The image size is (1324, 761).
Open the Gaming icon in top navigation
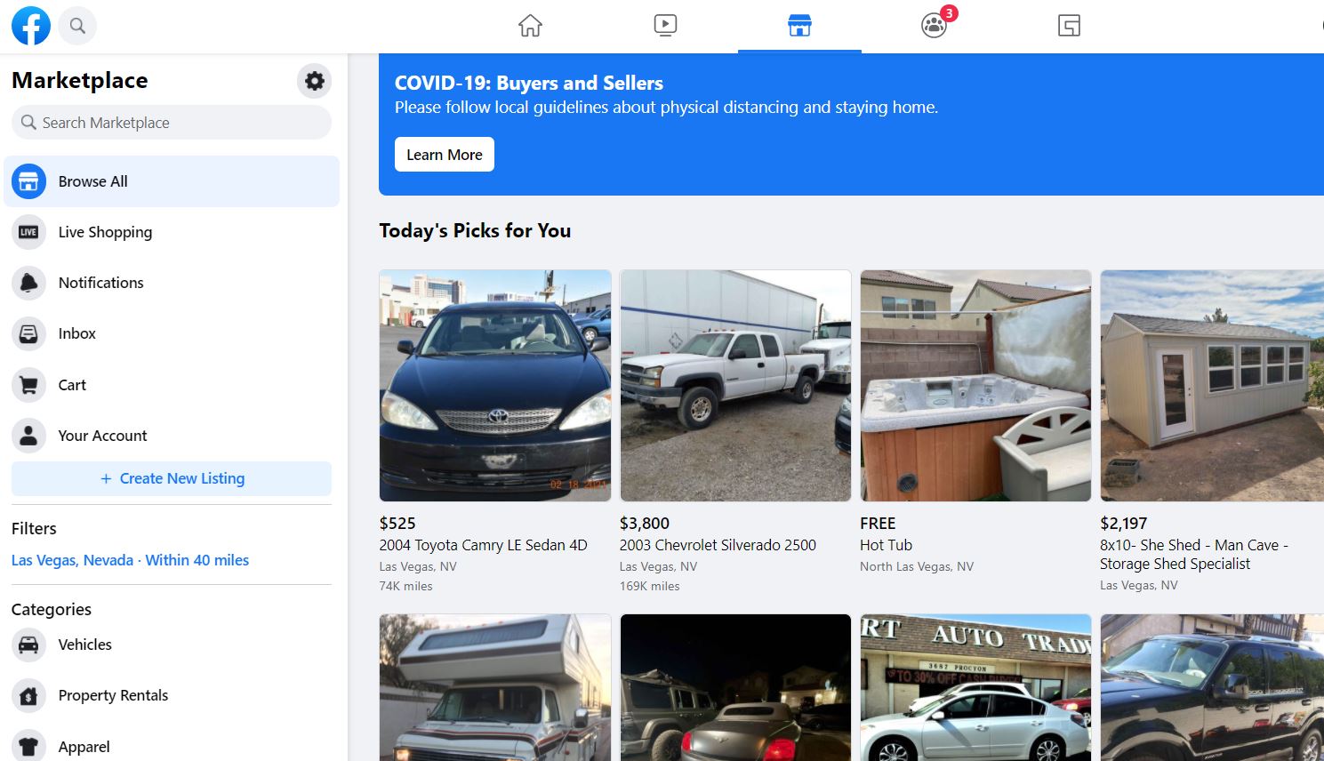(1069, 26)
